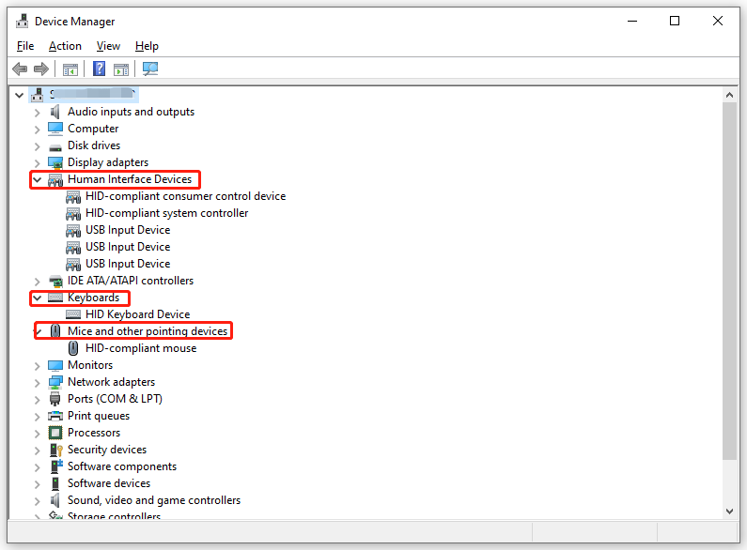Select the Ports (COM & LPT) label
Viewport: 747px width, 550px height.
[x=115, y=399]
